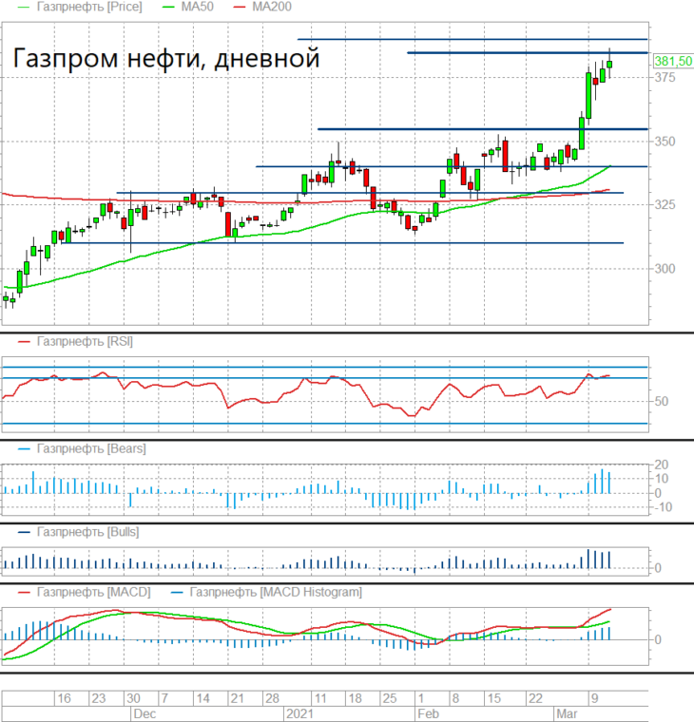The image size is (694, 722).
Task: Click the Газпрнефть [MACD] legend label
Action: [x=93, y=592]
